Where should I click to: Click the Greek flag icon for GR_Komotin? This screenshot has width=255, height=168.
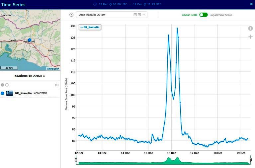[10, 93]
